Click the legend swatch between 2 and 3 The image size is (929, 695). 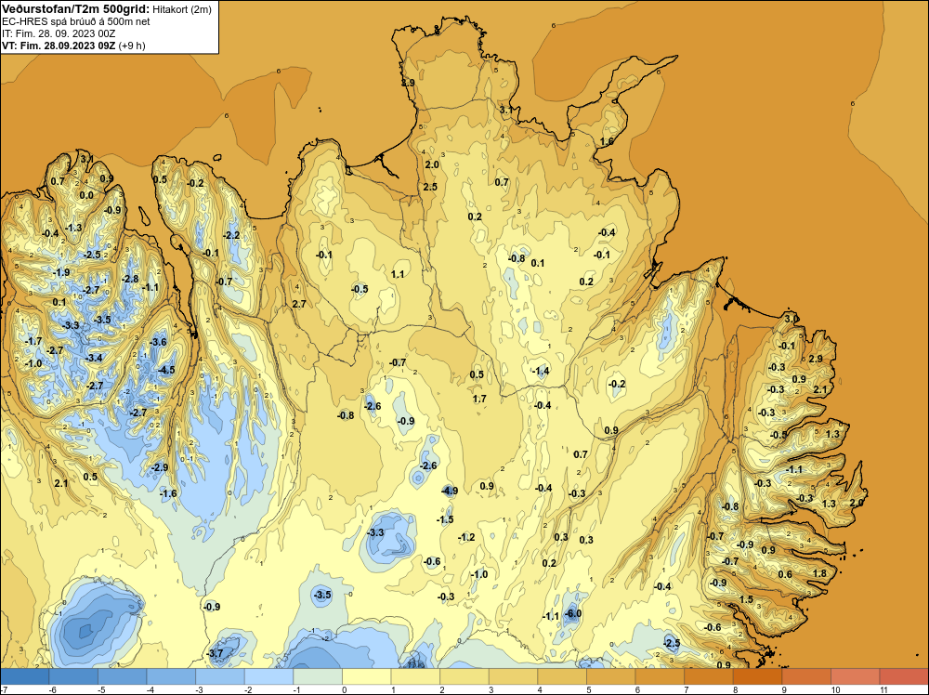464,676
